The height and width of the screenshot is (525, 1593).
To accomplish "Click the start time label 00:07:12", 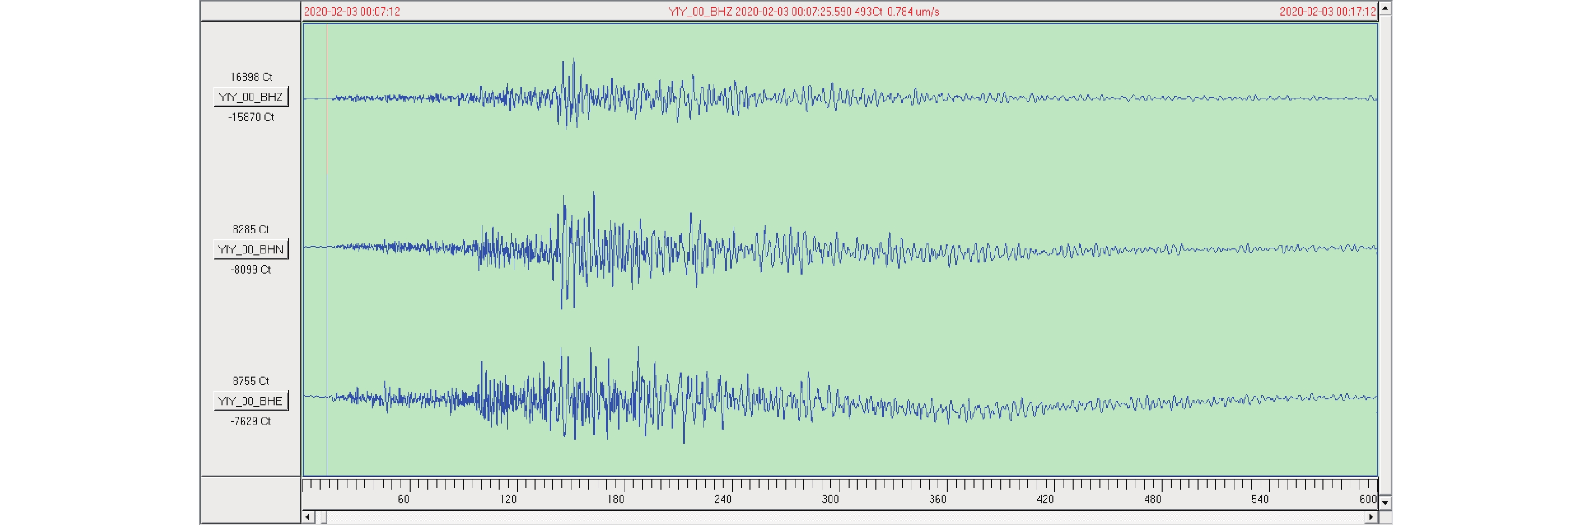I will [x=352, y=12].
